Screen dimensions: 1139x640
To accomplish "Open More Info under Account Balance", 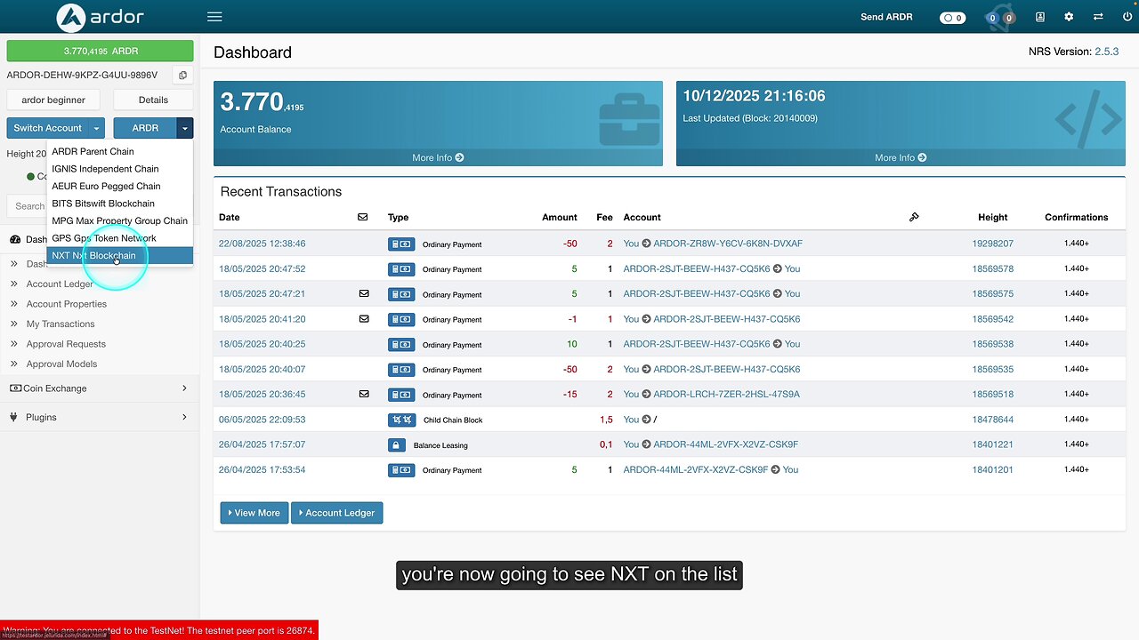I will coord(438,157).
